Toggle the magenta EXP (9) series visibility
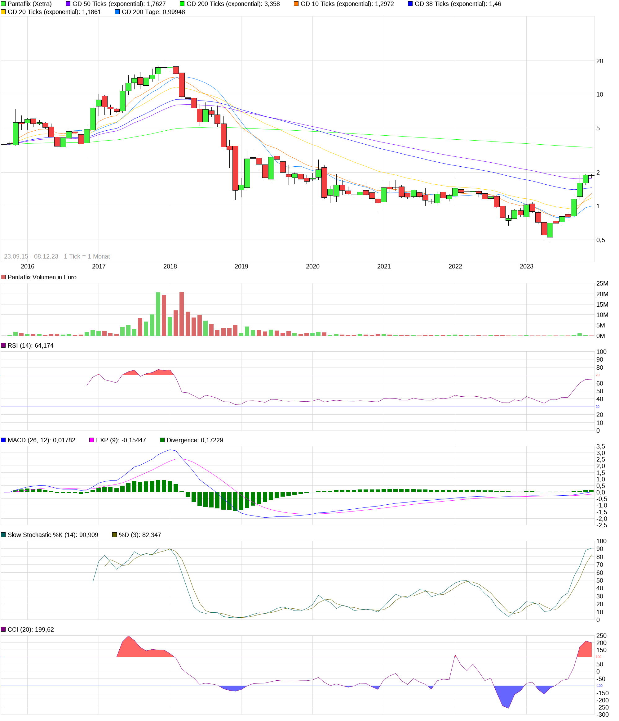Image resolution: width=619 pixels, height=721 pixels. (x=91, y=440)
